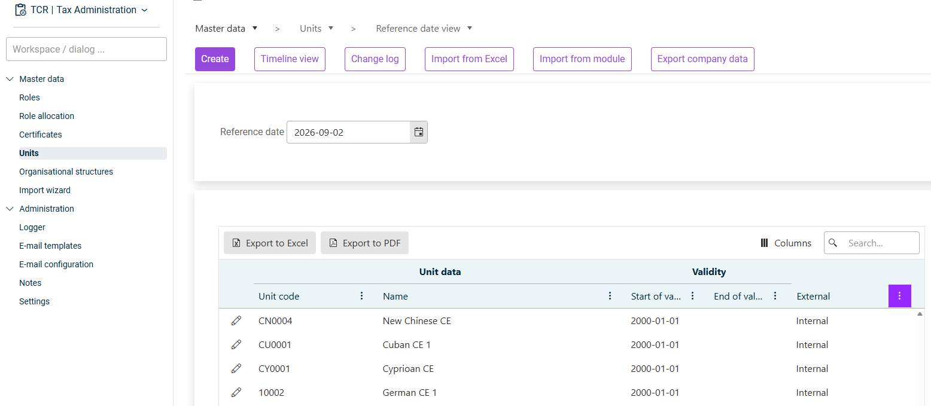This screenshot has width=931, height=406.
Task: Collapse the Administration tree section
Action: 10,209
